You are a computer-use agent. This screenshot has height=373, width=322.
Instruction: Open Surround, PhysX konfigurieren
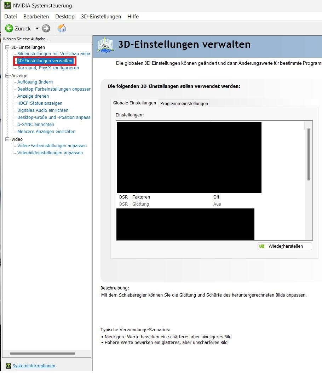(x=48, y=68)
